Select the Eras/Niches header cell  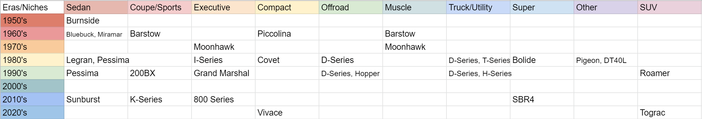(32, 7)
